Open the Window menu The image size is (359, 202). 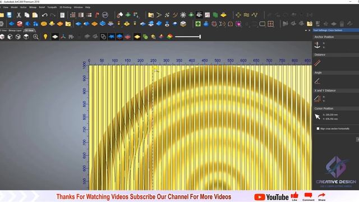point(79,7)
